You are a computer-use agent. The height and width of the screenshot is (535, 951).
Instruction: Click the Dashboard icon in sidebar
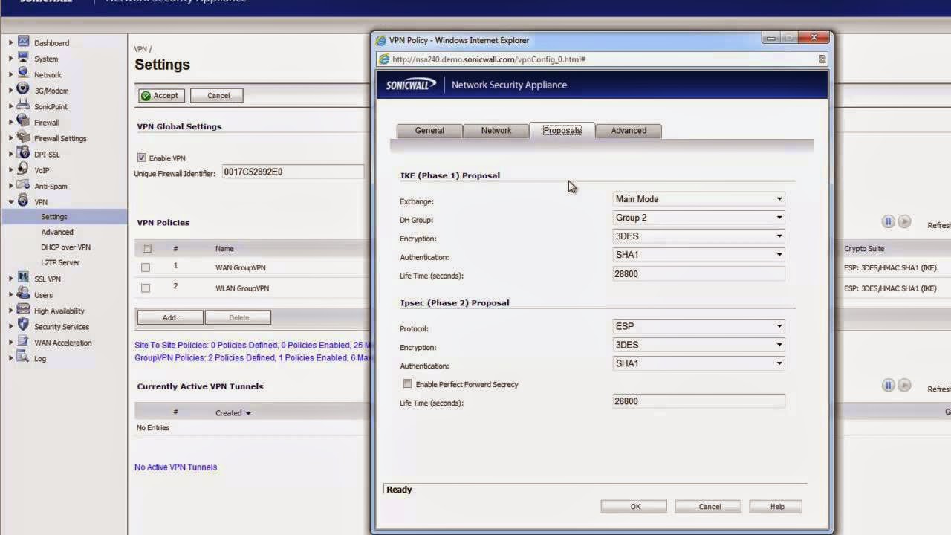click(23, 42)
